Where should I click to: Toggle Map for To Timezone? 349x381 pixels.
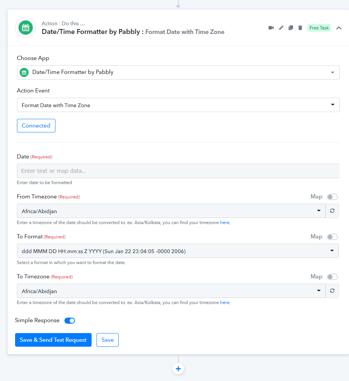point(332,277)
